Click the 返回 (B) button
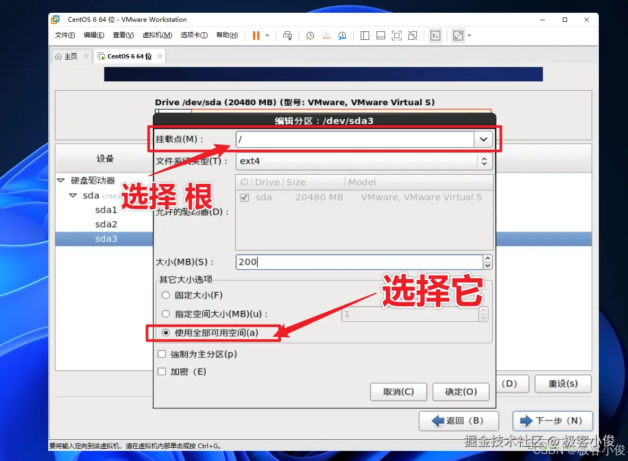628x461 pixels. 459,421
